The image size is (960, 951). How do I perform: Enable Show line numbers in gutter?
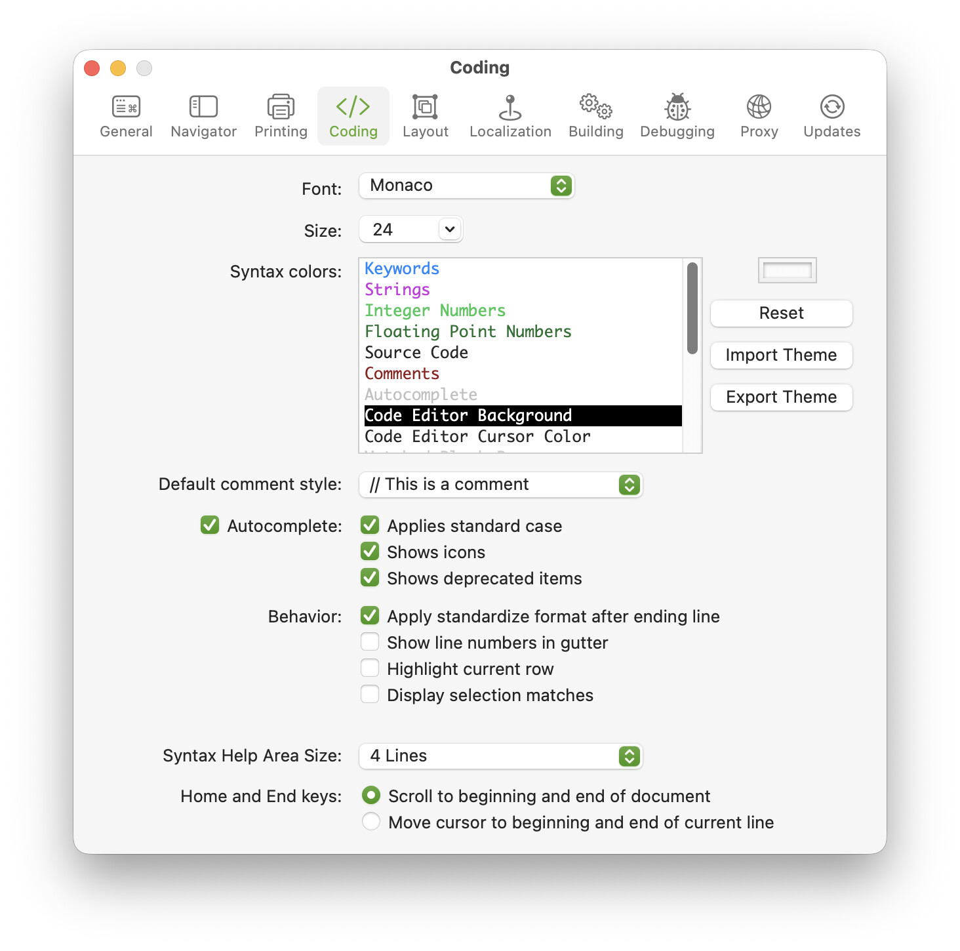pos(370,642)
